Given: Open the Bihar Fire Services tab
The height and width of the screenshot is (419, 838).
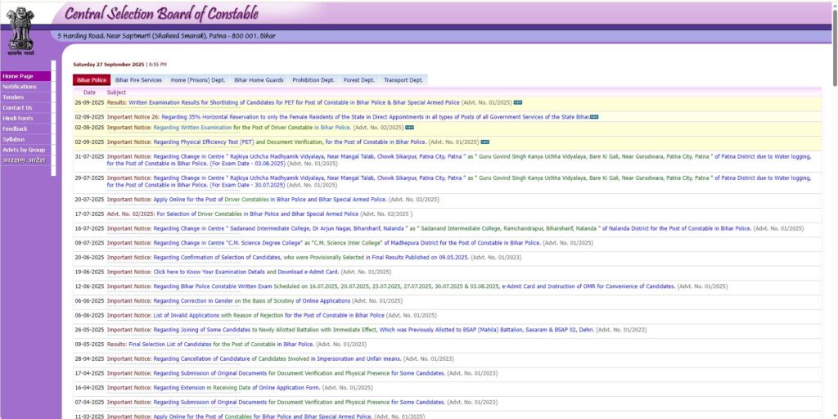Looking at the screenshot, I should coord(138,80).
